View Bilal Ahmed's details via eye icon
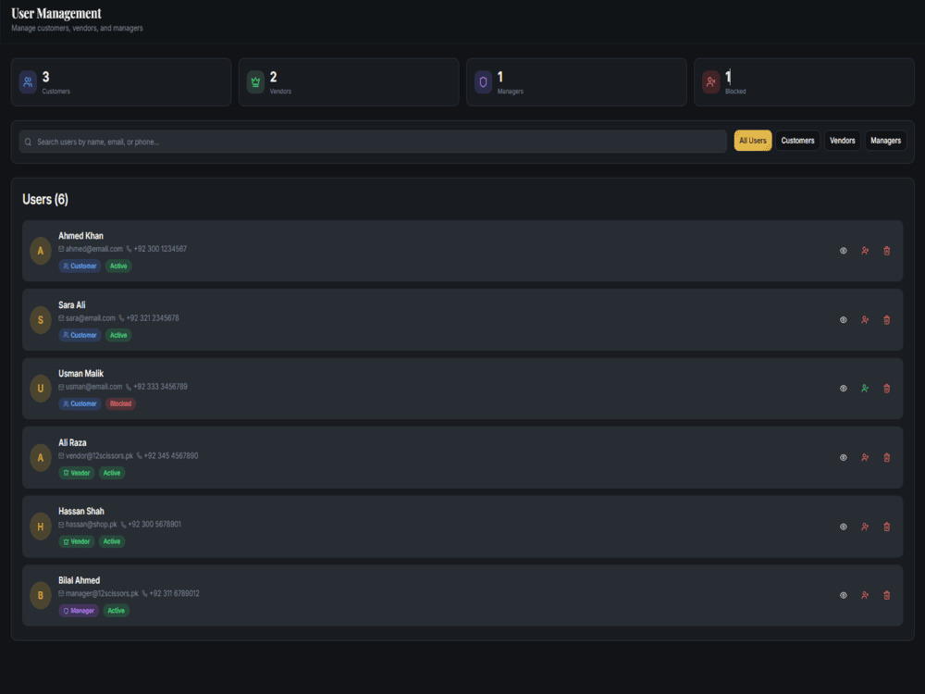Viewport: 925px width, 694px height. [x=843, y=595]
